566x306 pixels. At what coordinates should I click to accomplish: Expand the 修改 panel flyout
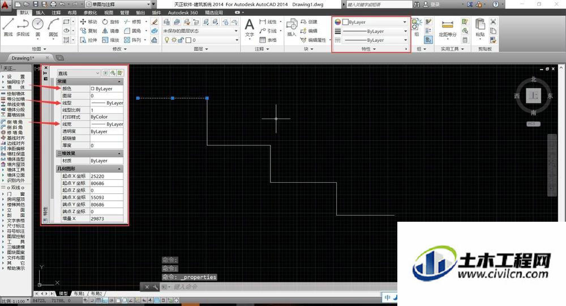(119, 49)
